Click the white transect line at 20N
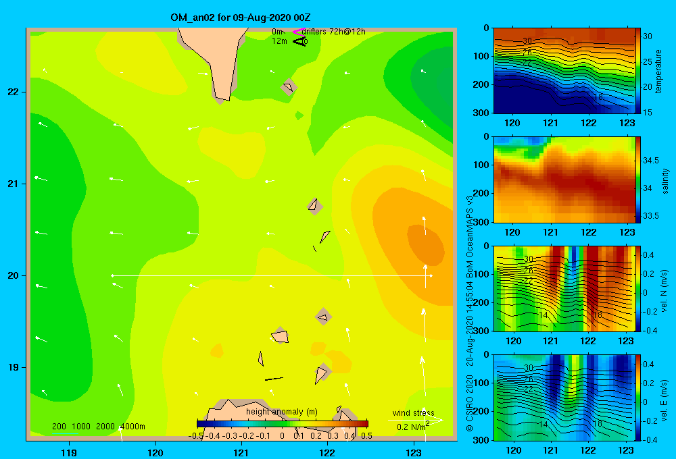Image resolution: width=676 pixels, height=459 pixels. tap(272, 275)
